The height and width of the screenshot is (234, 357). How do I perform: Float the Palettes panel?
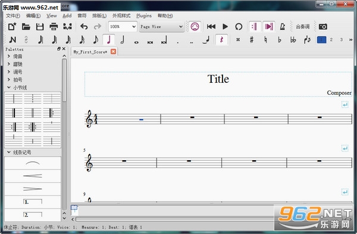click(x=59, y=49)
